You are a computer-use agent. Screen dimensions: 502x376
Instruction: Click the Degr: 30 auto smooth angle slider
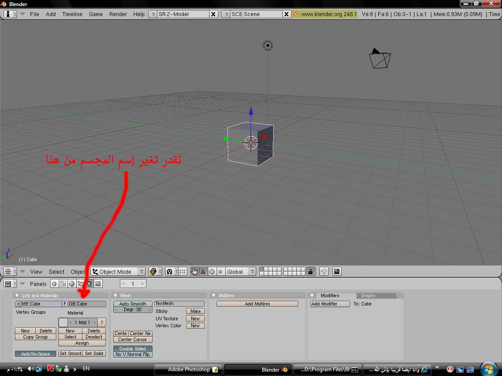point(132,309)
